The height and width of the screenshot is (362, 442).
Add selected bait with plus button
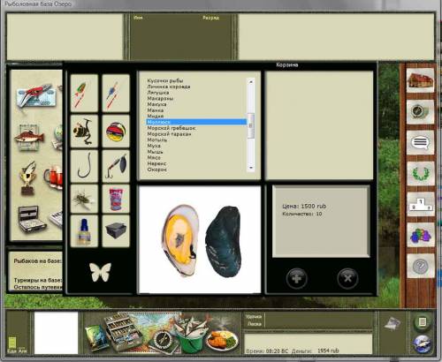tap(297, 278)
